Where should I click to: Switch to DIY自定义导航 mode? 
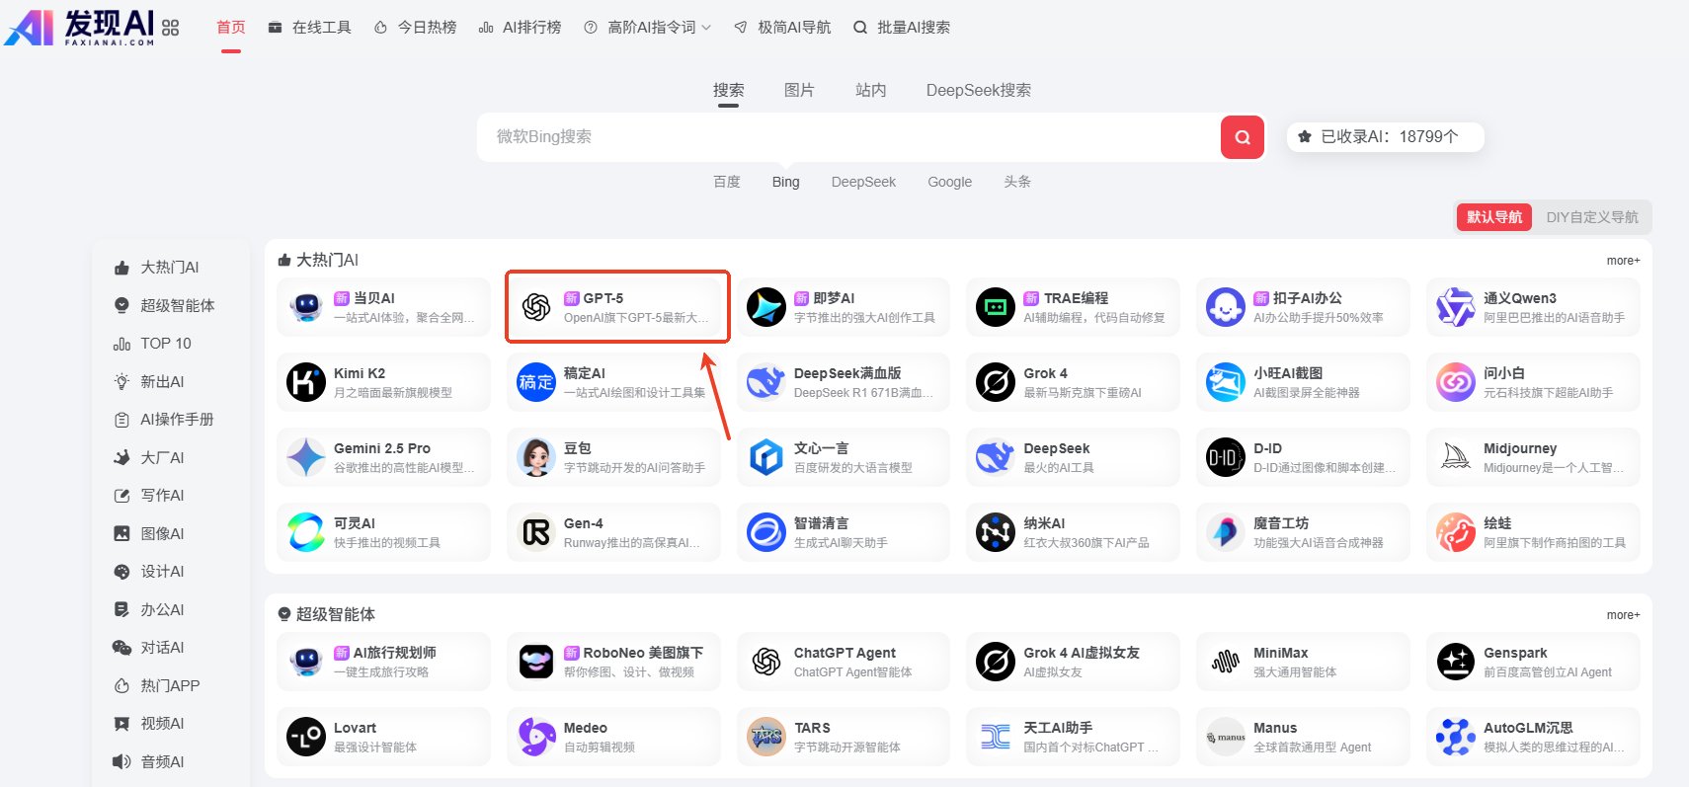(1592, 217)
